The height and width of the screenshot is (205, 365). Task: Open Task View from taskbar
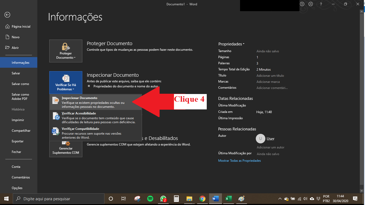pyautogui.click(x=124, y=199)
